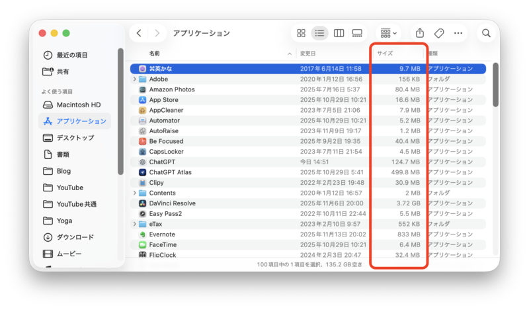
Task: Select Macintosh HD in the sidebar
Action: (78, 105)
